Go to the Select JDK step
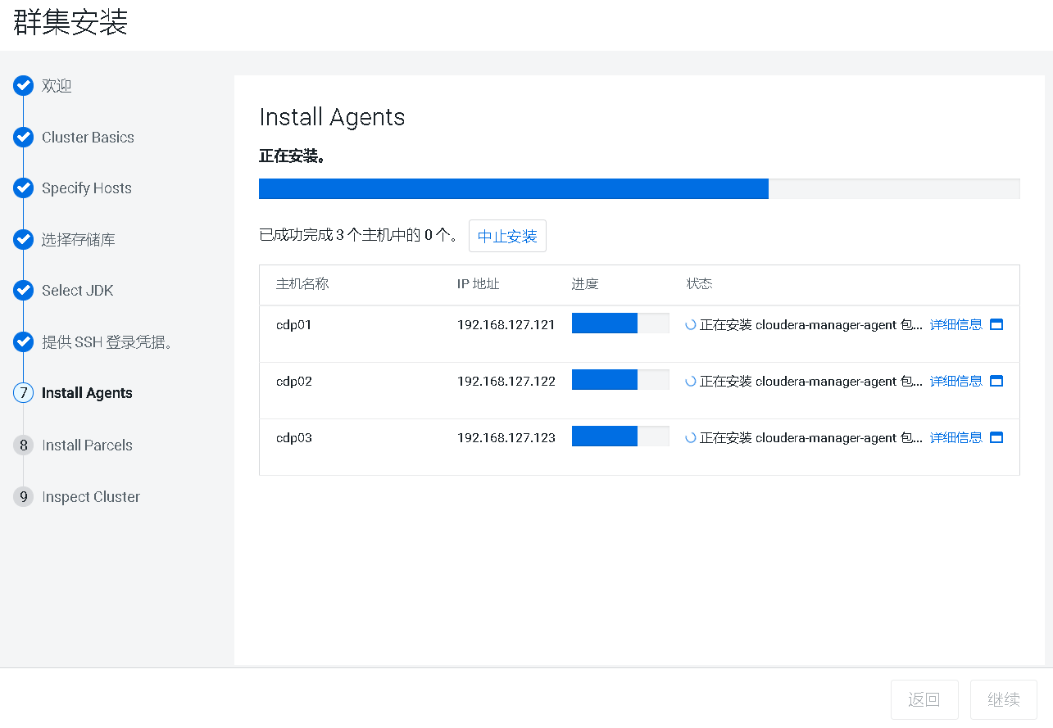Image resolution: width=1053 pixels, height=728 pixels. (x=78, y=291)
